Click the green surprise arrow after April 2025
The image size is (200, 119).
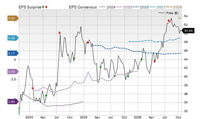[101, 67]
